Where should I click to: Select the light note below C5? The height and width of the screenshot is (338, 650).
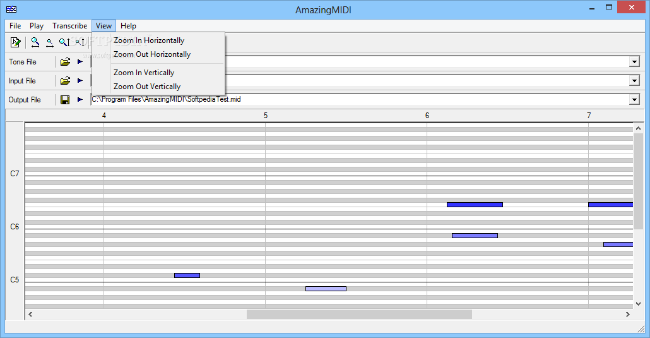click(326, 289)
